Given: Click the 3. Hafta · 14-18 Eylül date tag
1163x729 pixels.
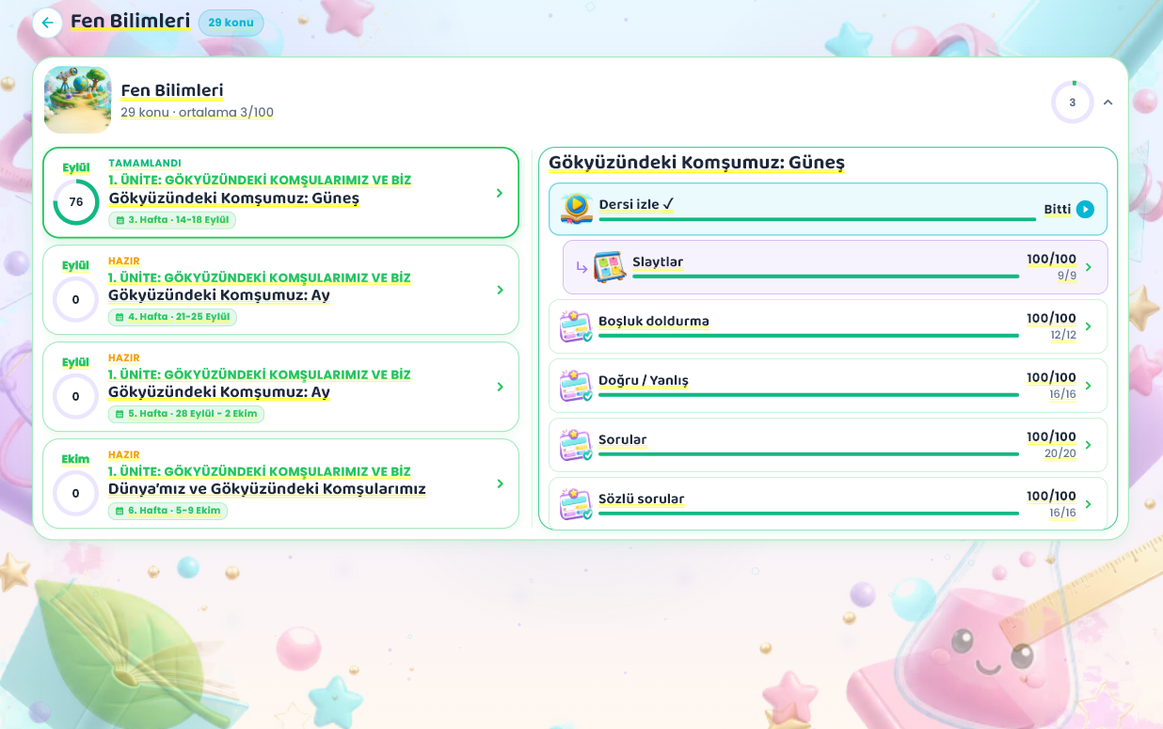Looking at the screenshot, I should (x=172, y=220).
